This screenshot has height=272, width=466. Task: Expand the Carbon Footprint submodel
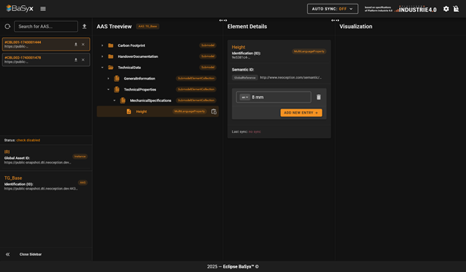(x=103, y=45)
